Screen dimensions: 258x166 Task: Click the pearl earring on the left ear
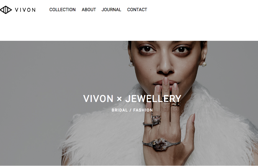[x=131, y=64]
